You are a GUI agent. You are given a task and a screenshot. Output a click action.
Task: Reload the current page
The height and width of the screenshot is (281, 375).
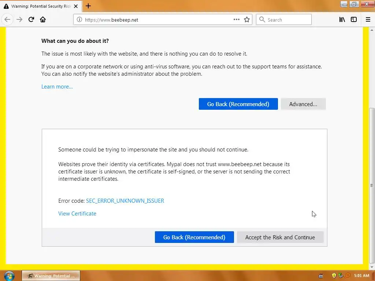31,20
